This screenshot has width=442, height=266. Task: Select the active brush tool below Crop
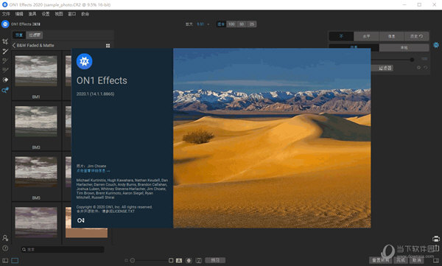click(x=5, y=52)
